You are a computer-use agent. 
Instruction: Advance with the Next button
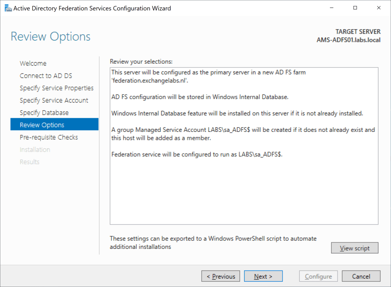point(263,276)
